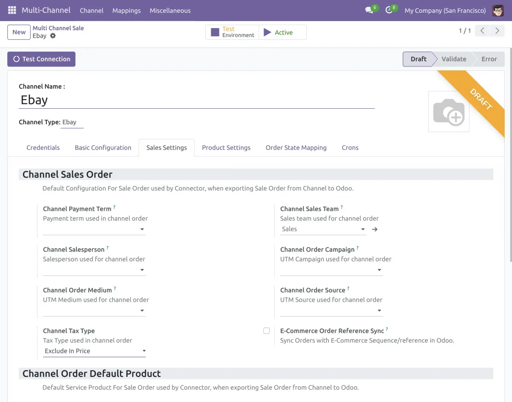Viewport: 512px width, 402px height.
Task: Open the Channel Order Campaign dropdown
Action: [379, 269]
